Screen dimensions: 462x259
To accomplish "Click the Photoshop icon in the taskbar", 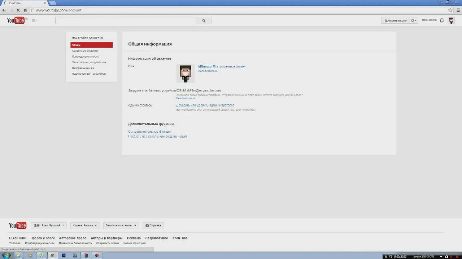I will point(64,255).
